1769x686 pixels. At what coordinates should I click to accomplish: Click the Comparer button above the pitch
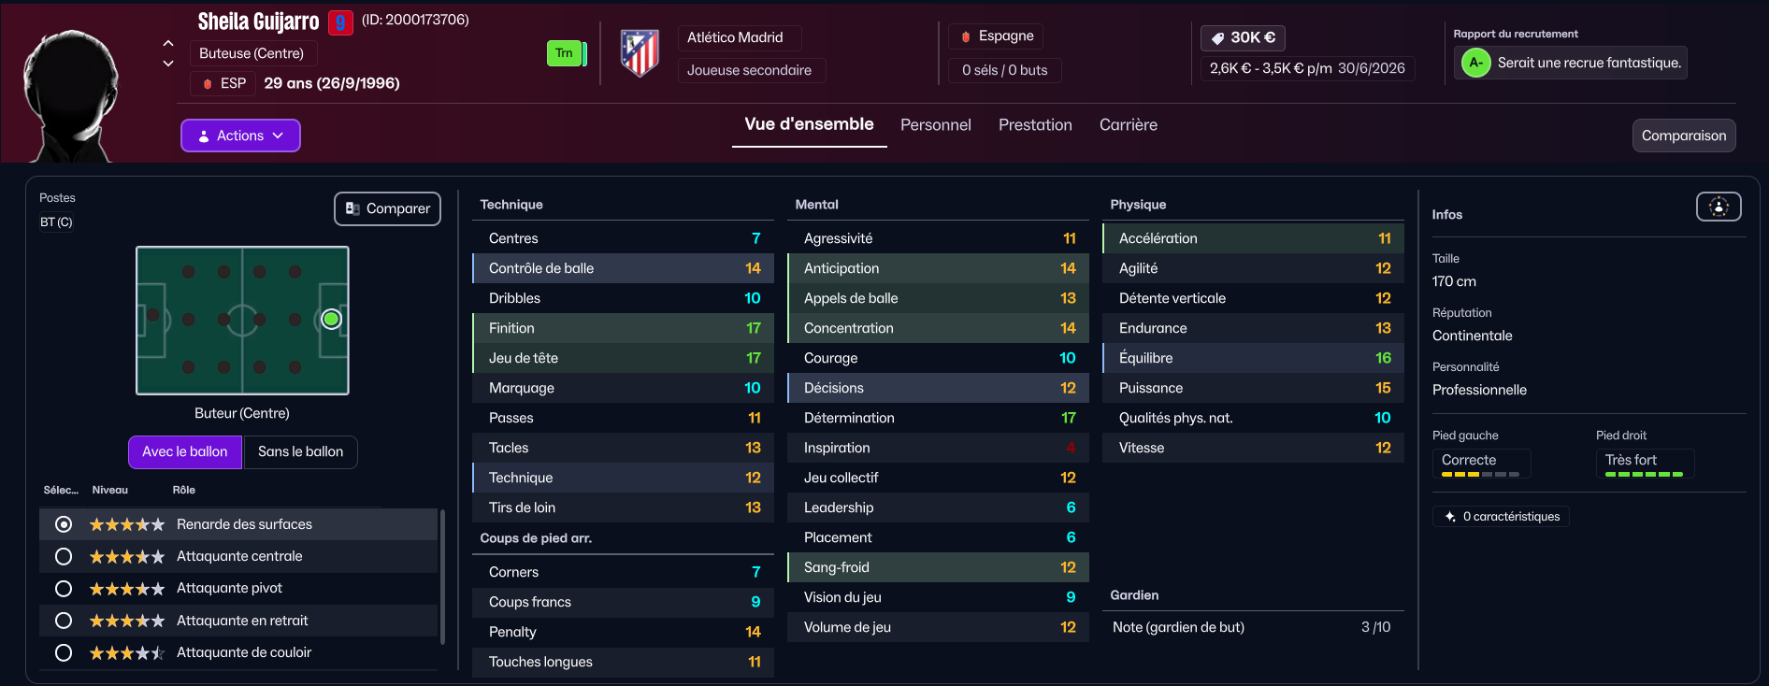(x=387, y=208)
